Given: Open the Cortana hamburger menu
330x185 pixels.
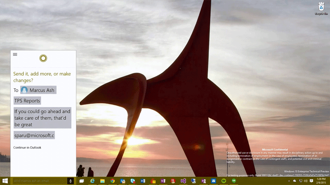Looking at the screenshot, I should [x=15, y=54].
